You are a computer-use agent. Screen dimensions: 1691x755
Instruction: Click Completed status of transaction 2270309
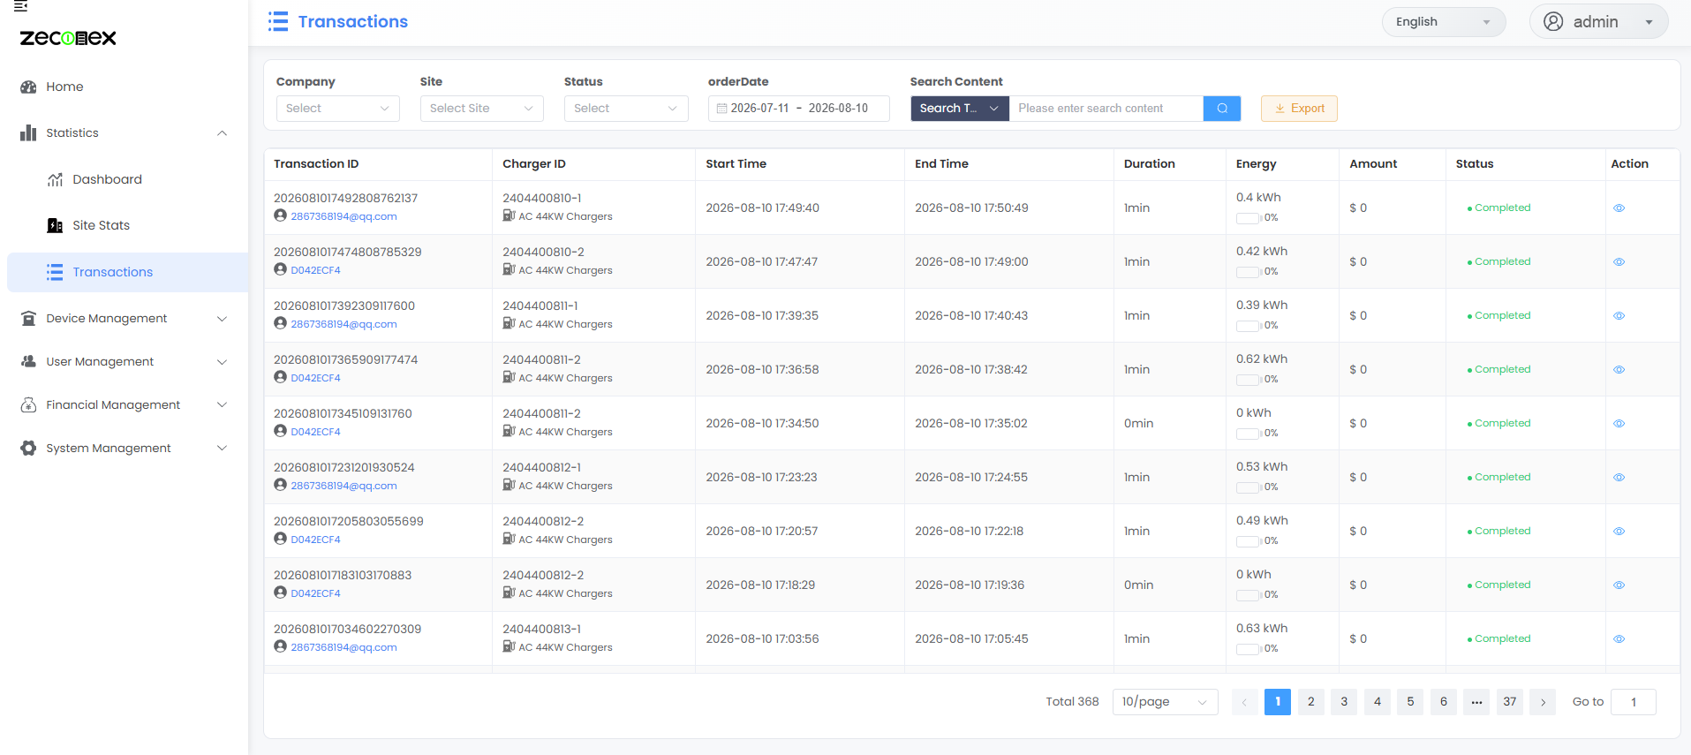coord(1498,639)
